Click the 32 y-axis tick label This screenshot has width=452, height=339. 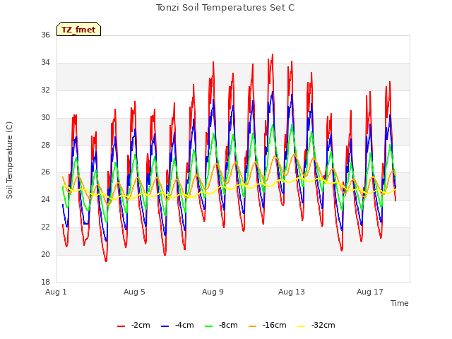45,90
